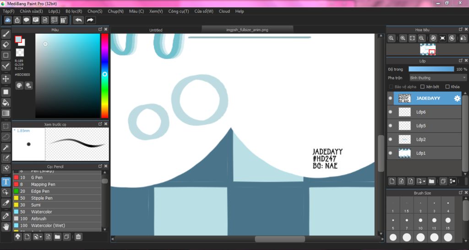The image size is (469, 250).
Task: Open Pha trộn blend mode dropdown
Action: [x=437, y=78]
